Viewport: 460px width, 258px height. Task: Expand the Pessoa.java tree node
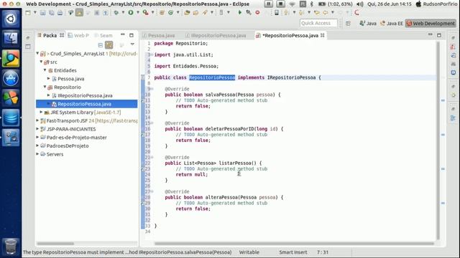click(x=49, y=78)
